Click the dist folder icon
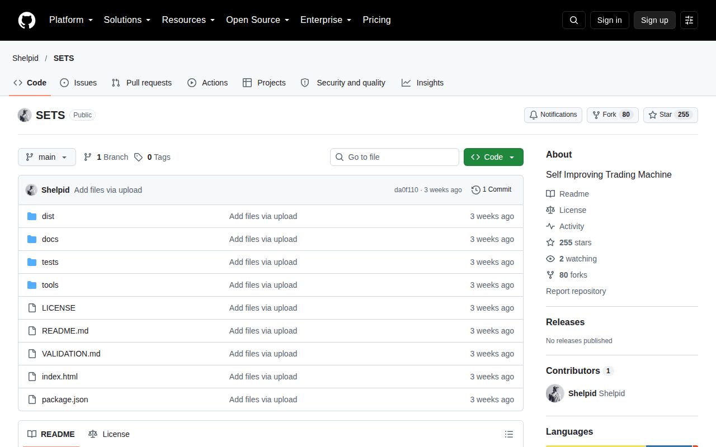 click(x=32, y=216)
